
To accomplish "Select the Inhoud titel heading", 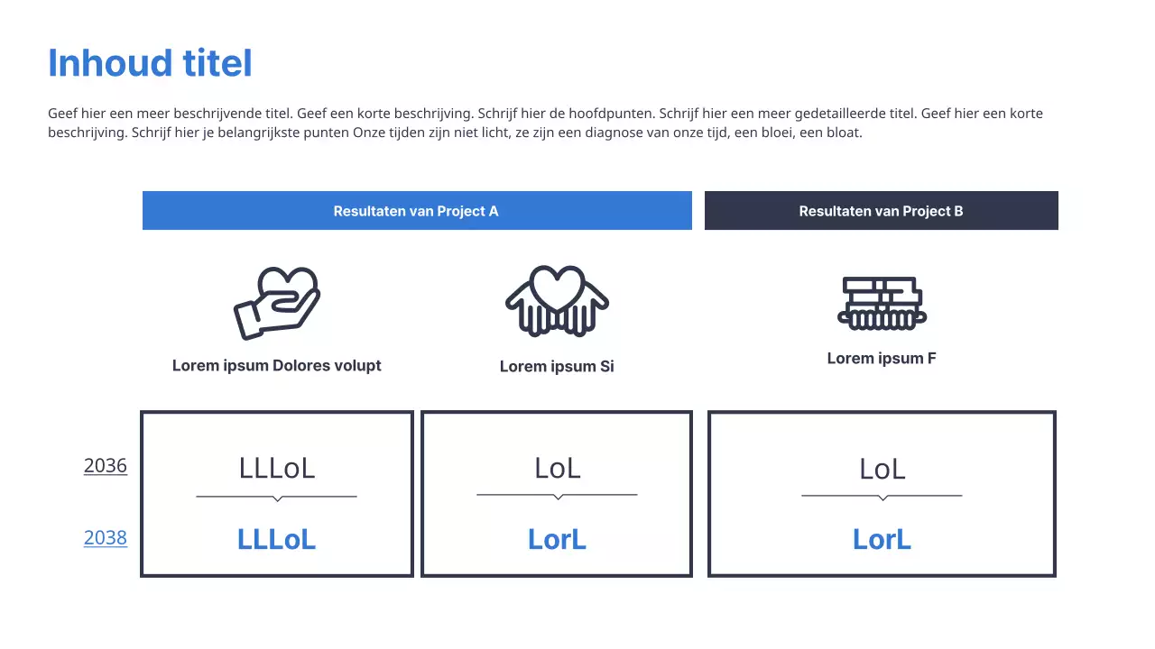I will coord(150,63).
